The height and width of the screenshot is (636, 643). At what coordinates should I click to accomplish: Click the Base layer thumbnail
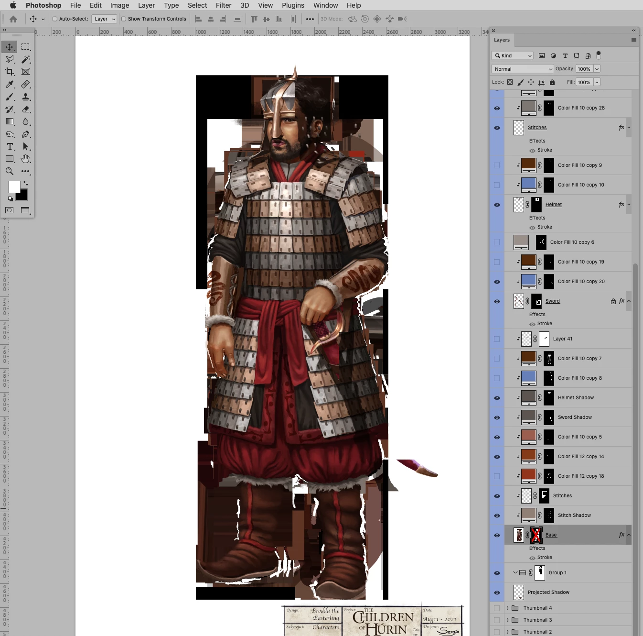click(x=519, y=535)
